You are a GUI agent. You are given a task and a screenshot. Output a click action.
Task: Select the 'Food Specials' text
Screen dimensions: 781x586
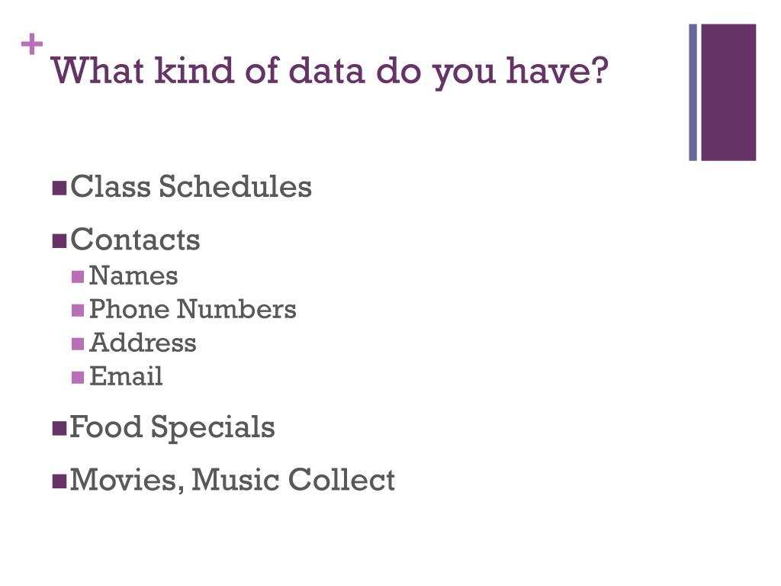tap(172, 427)
